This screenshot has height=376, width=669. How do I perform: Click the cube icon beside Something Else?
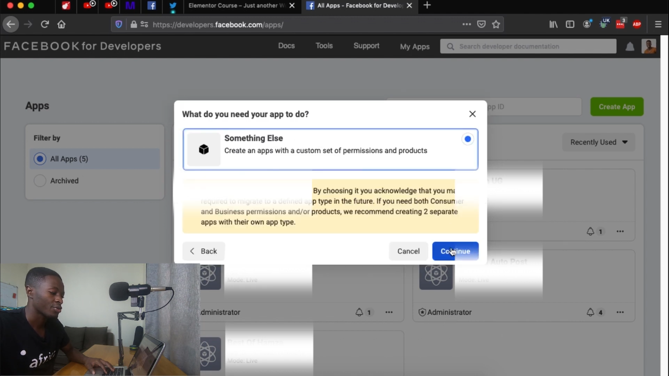pos(204,149)
